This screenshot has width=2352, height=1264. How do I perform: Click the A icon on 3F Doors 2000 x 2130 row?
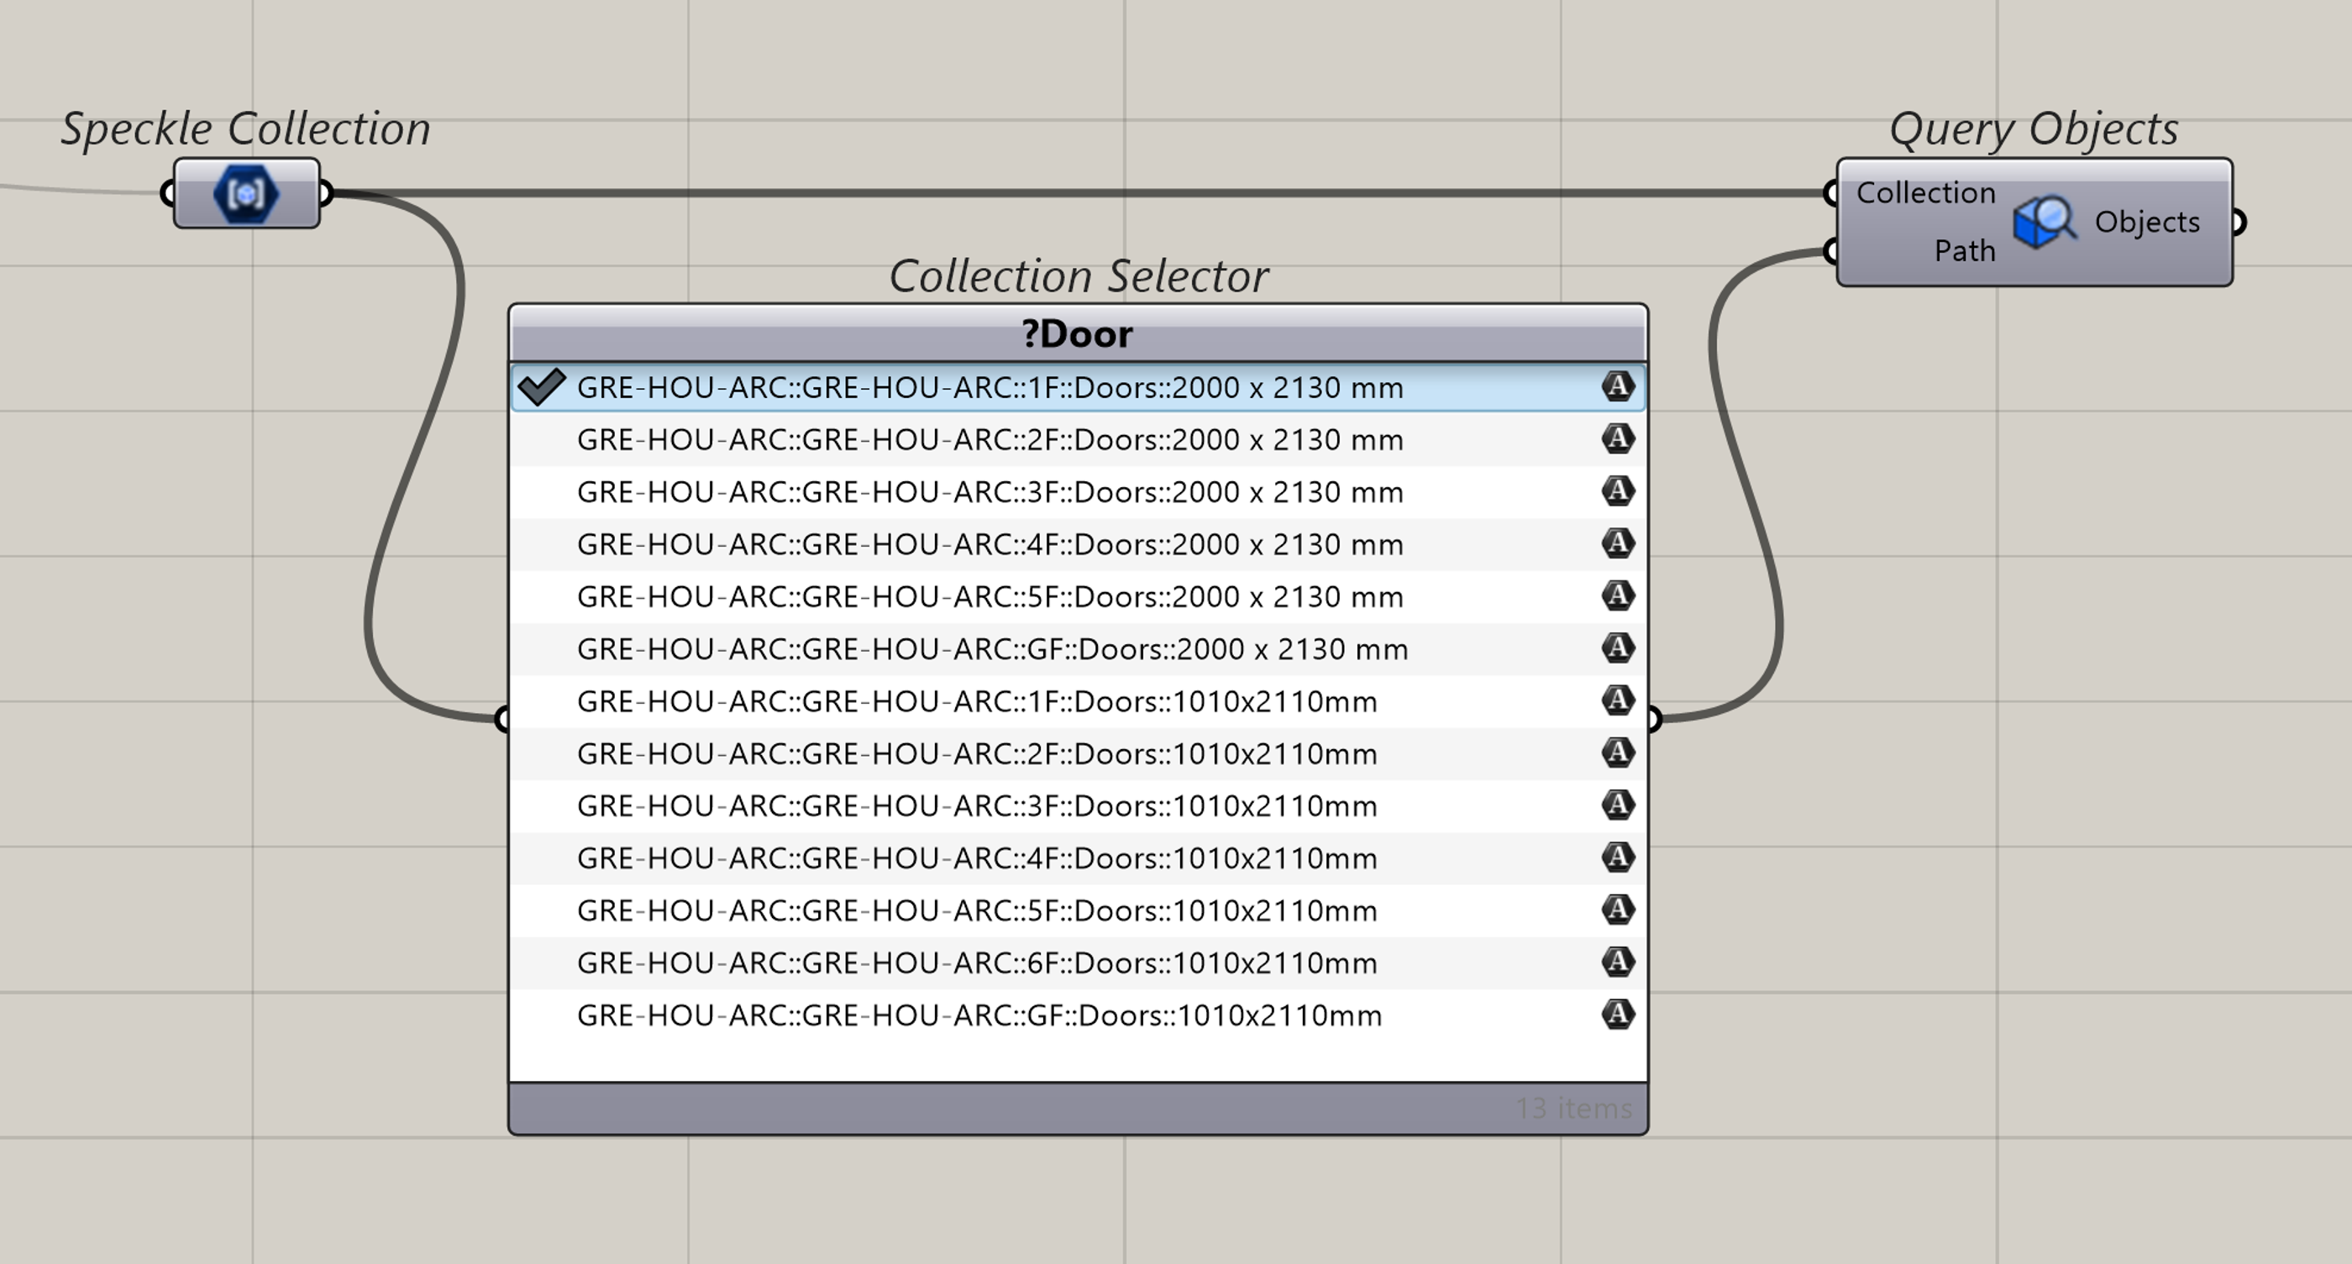coord(1617,491)
